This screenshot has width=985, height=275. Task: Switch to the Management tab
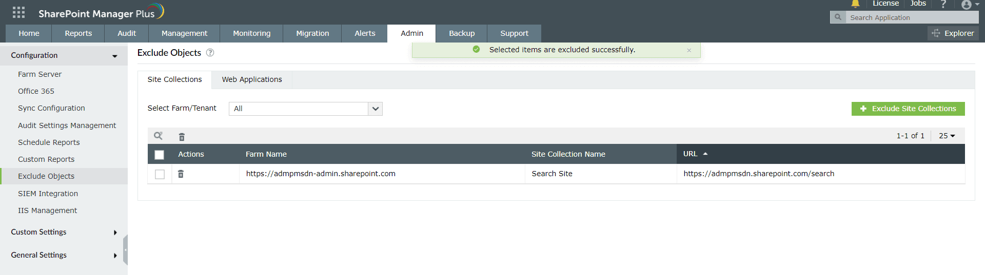click(184, 33)
